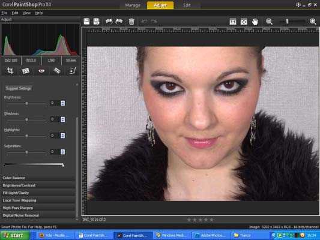Click the Shadows value stepper
Viewport: 320px width, 240px height.
pyautogui.click(x=62, y=119)
